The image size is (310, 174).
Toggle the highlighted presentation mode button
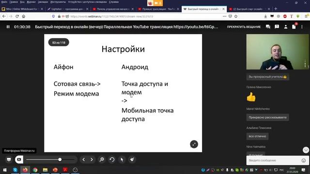coord(19,159)
